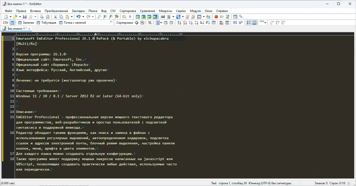This screenshot has height=186, width=356.
Task: Toggle Wrap by Characters button
Action: coord(143,17)
